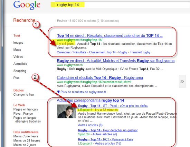The image size is (190, 147).
Task: Open Classement Top 14 sitelink
Action: tap(102, 52)
